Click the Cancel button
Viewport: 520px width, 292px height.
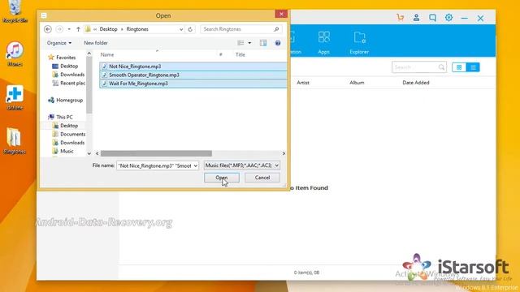coord(262,178)
